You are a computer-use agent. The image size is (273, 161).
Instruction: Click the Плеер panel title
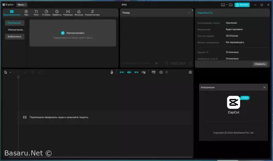[x=126, y=13]
